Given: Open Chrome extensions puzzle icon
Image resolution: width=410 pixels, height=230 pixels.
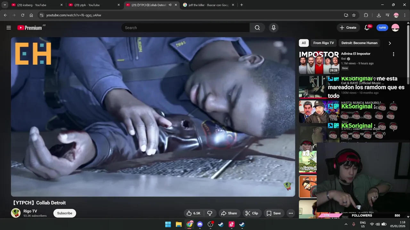Looking at the screenshot, I should click(x=366, y=15).
